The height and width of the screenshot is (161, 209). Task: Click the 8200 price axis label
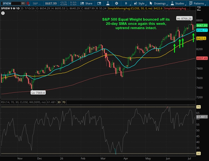(199, 49)
